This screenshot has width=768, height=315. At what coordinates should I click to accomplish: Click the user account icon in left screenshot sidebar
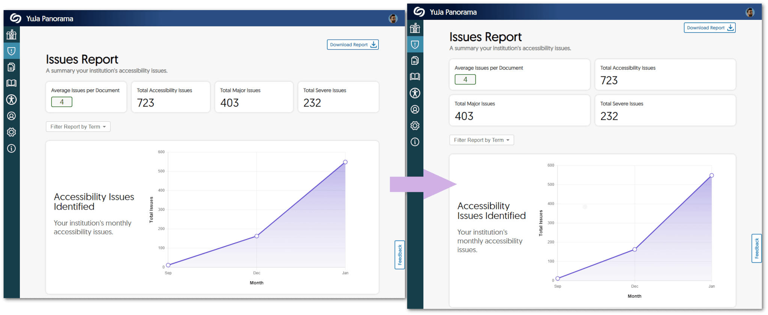(12, 116)
